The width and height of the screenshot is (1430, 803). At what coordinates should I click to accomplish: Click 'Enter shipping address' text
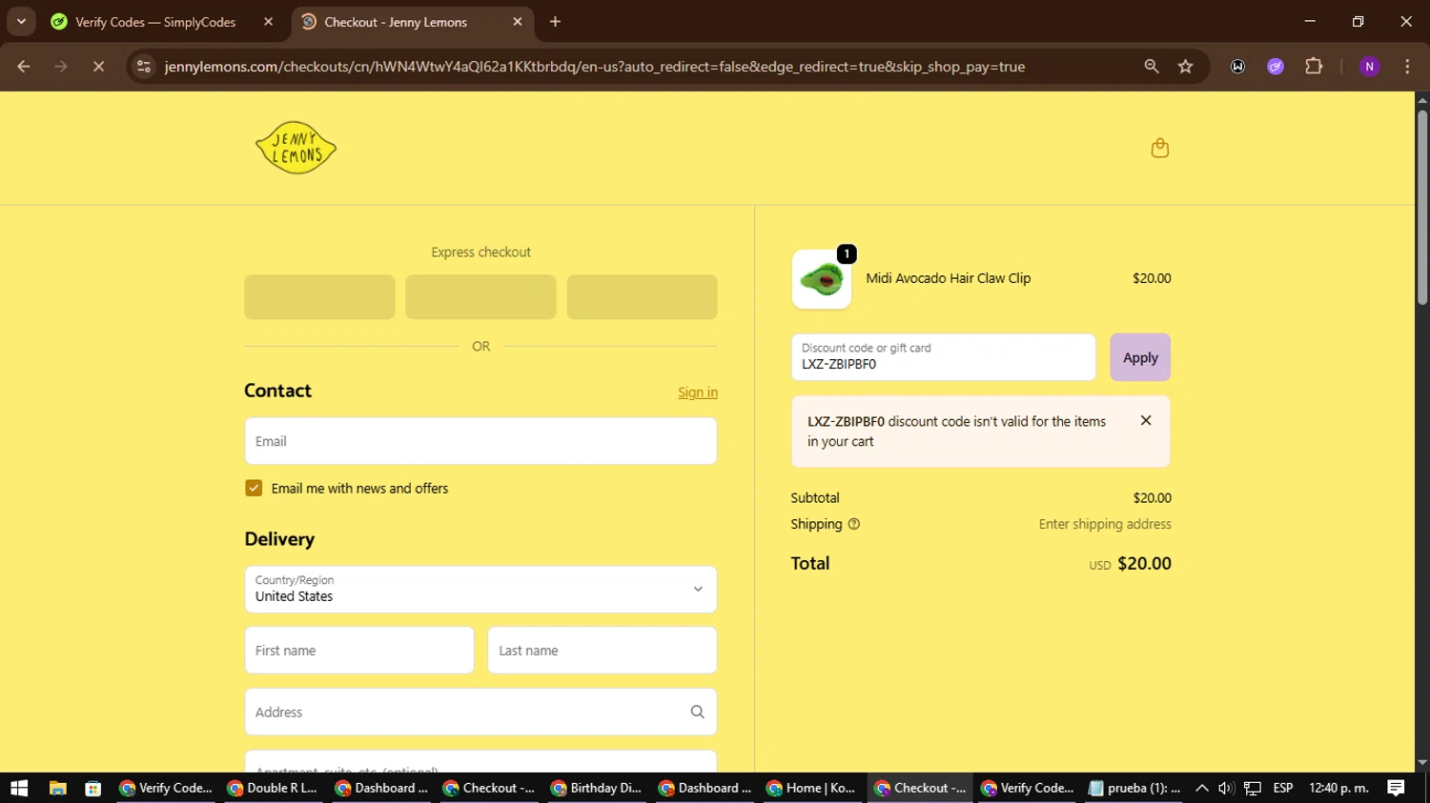click(1105, 524)
